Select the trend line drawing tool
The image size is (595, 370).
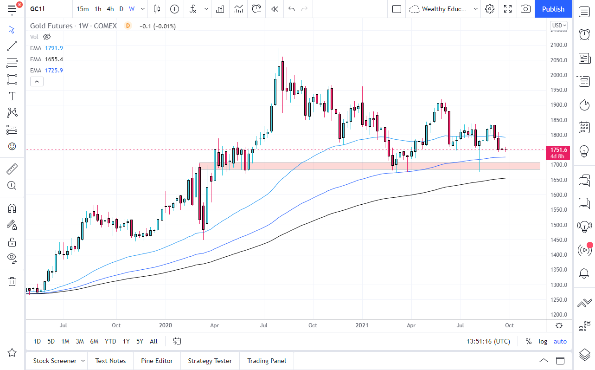(12, 46)
